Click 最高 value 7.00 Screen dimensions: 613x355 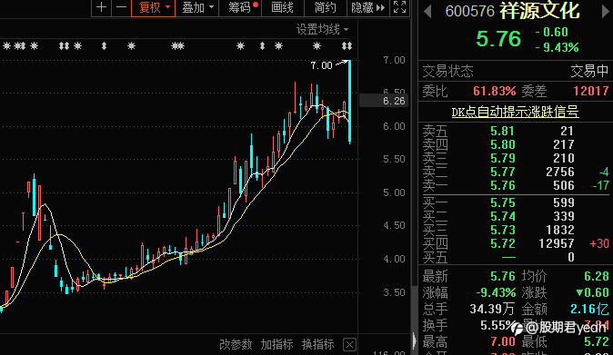(x=503, y=342)
